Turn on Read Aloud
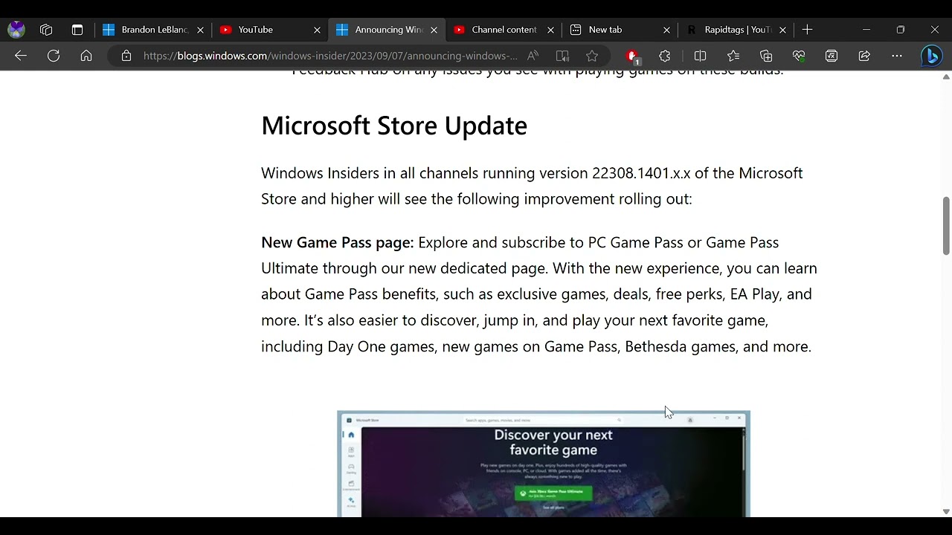The image size is (952, 535). pyautogui.click(x=533, y=56)
